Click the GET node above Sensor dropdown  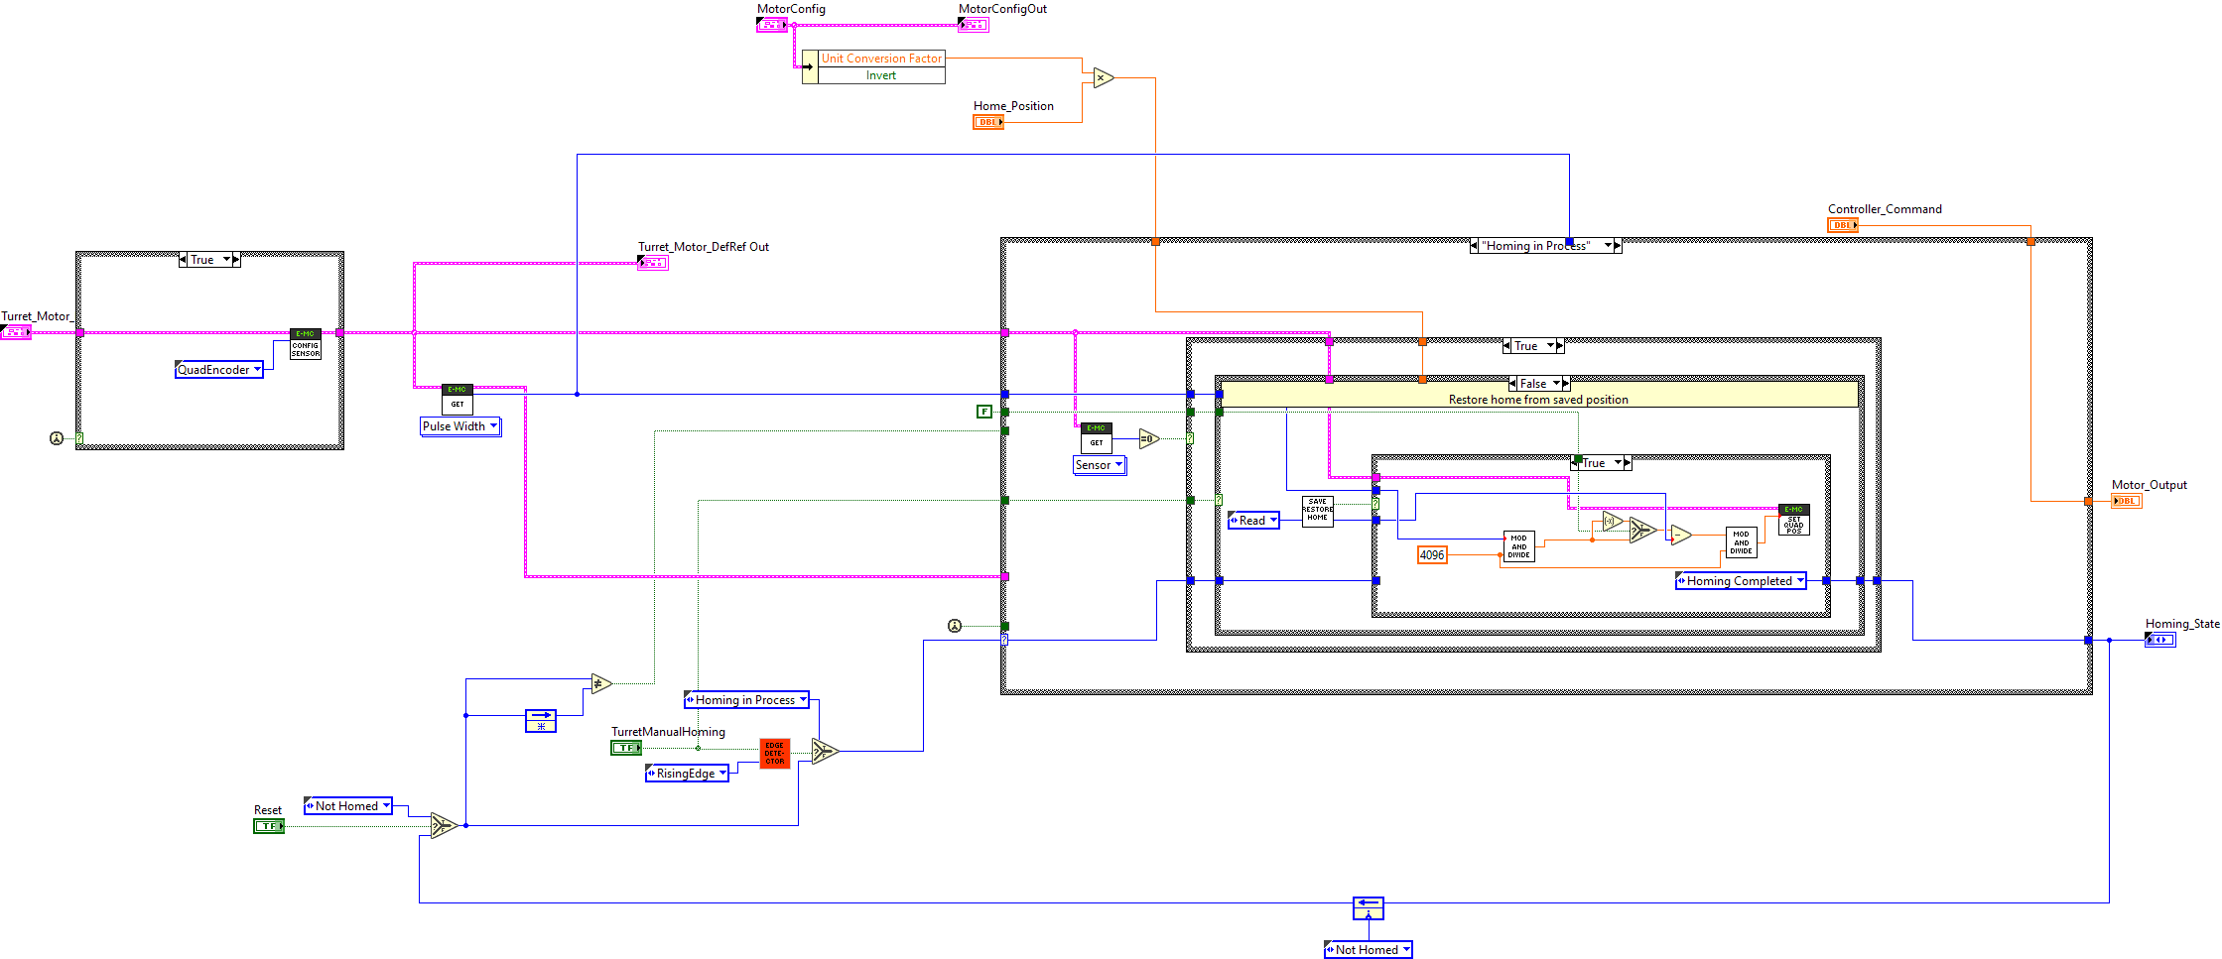tap(1096, 437)
